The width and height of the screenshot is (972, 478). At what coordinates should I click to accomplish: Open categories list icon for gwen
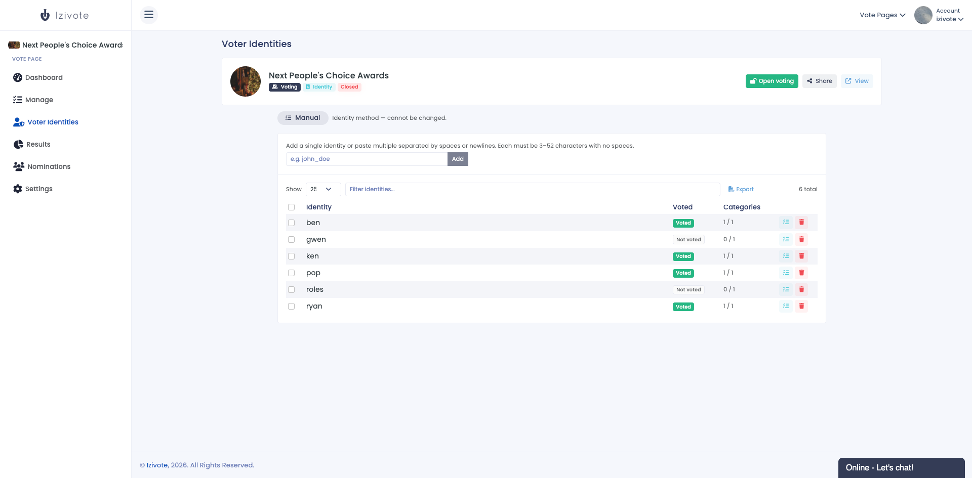tap(786, 239)
